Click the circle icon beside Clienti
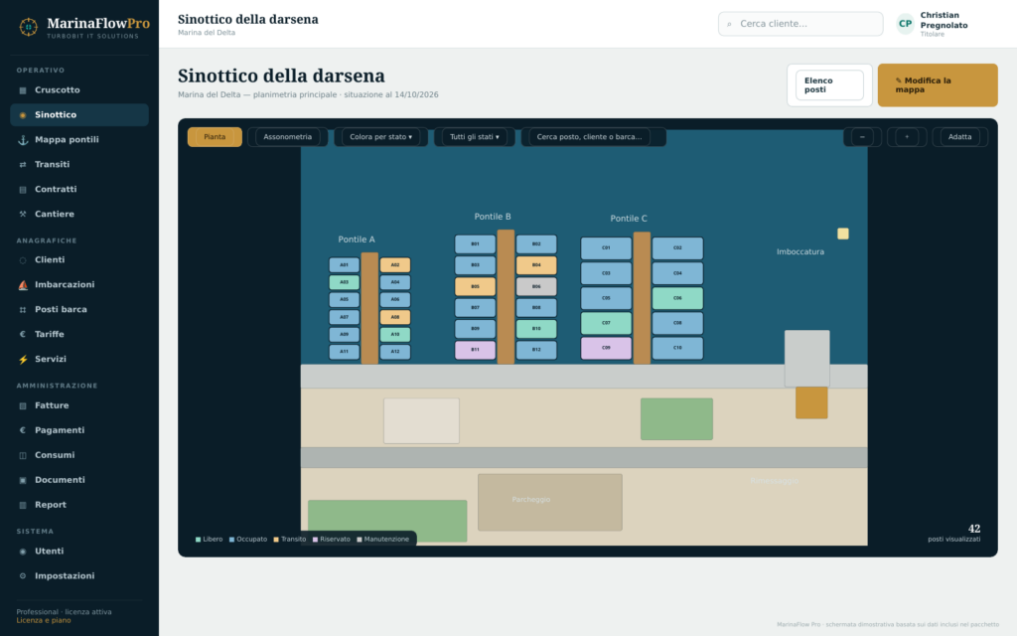The image size is (1017, 636). click(23, 260)
